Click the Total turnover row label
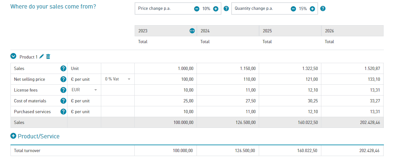397x157 pixels. (x=27, y=151)
